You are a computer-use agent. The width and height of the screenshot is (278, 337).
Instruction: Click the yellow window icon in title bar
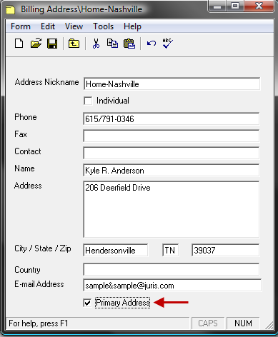click(x=10, y=10)
